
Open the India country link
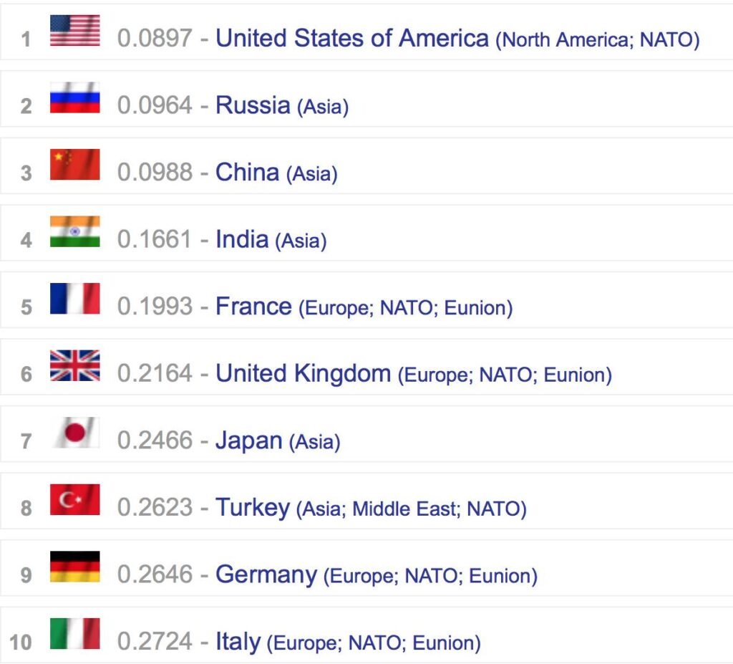[242, 239]
